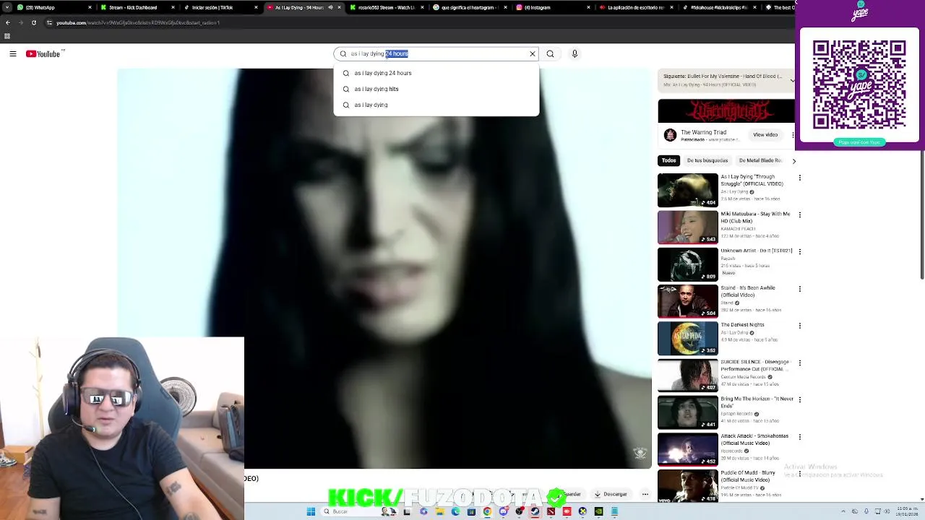
Task: Switch to que significa el heartagram tab
Action: 468,7
